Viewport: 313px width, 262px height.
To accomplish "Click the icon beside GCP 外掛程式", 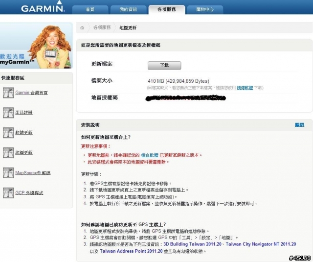I will (x=8, y=192).
